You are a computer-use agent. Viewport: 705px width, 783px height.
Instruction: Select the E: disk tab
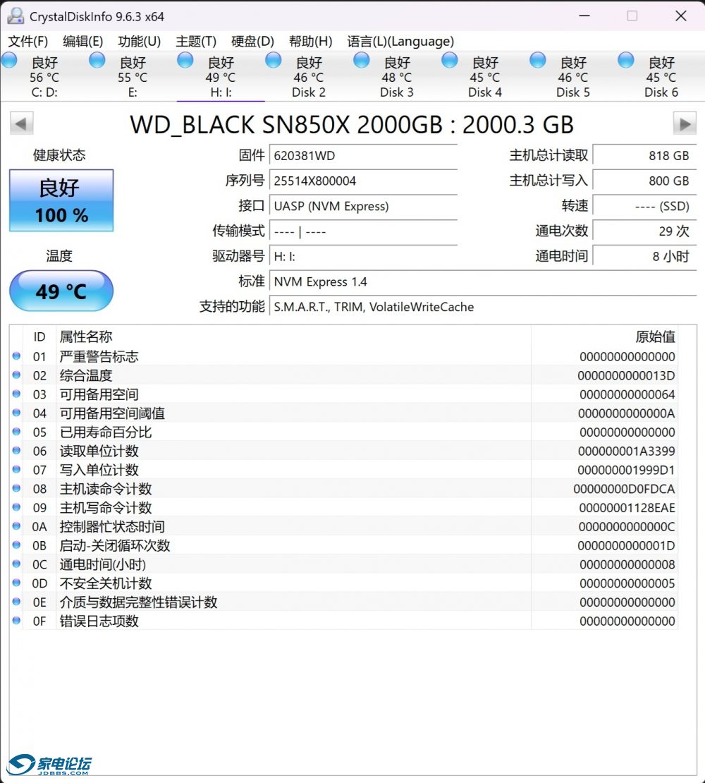click(x=133, y=76)
